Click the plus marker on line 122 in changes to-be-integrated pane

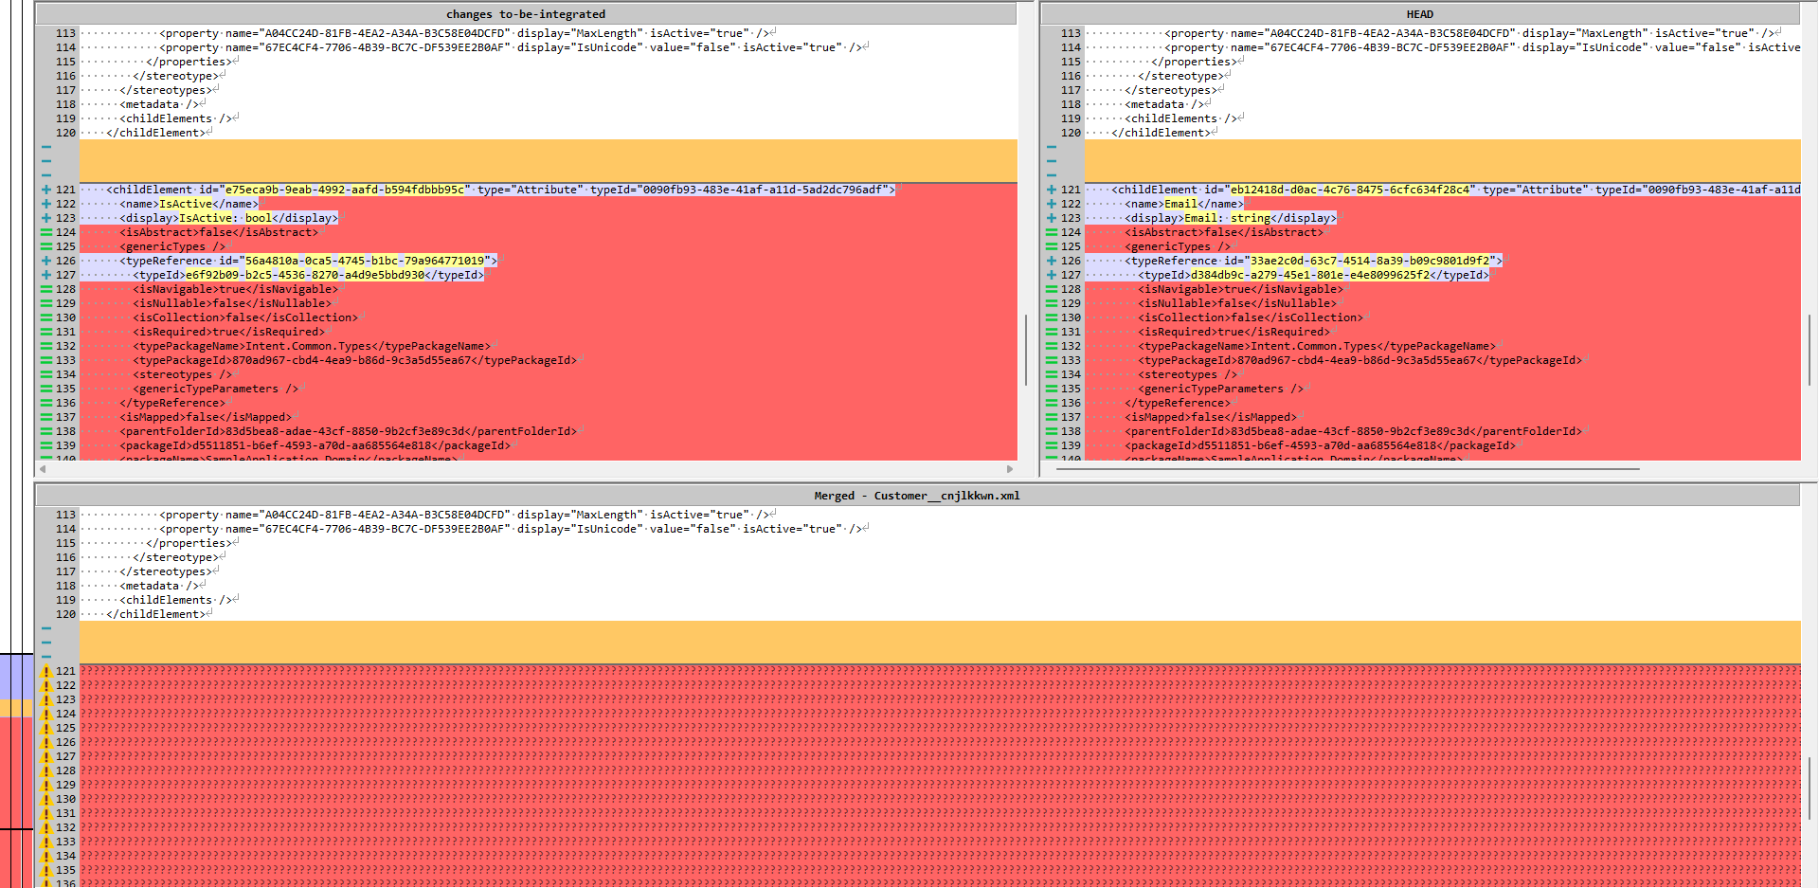coord(45,204)
